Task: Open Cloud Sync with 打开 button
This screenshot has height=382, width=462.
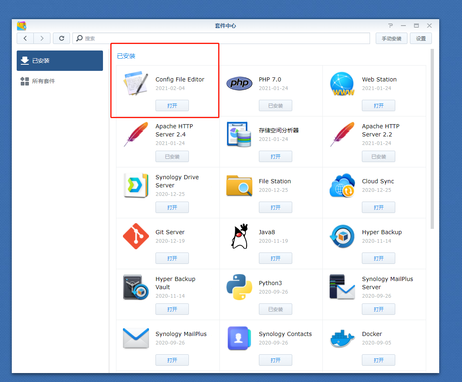Action: (x=379, y=208)
